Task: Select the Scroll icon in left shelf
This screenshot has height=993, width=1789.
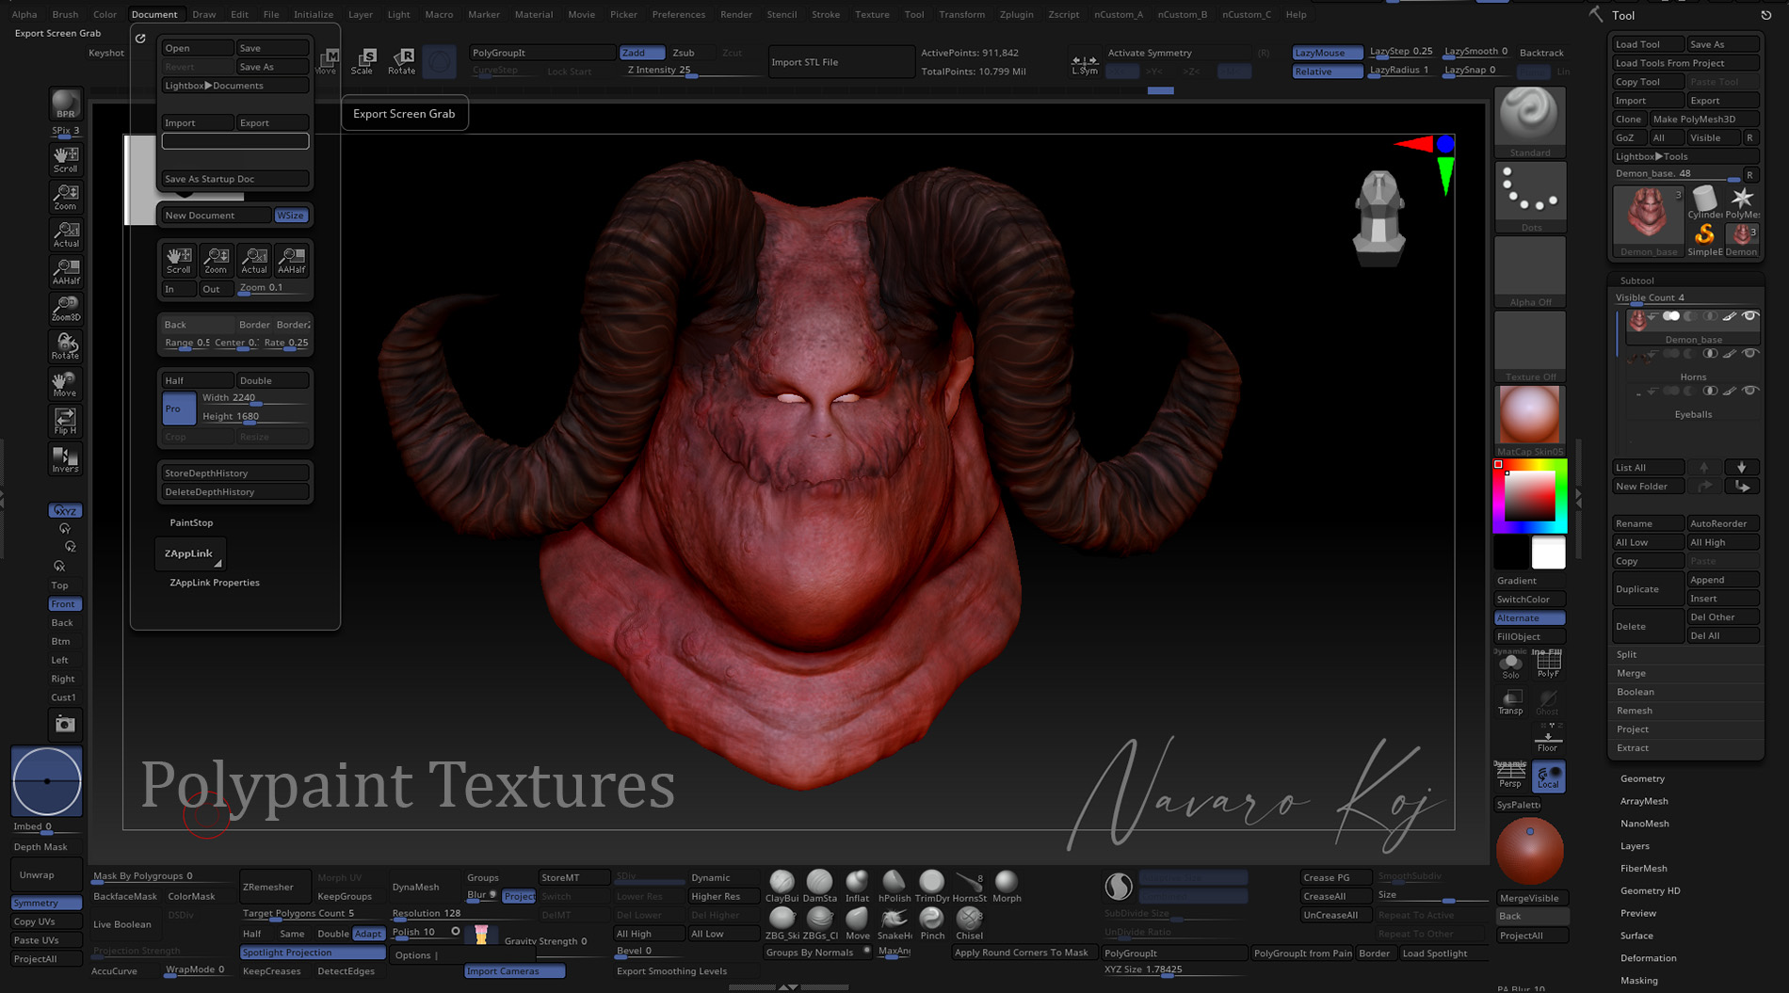Action: (65, 158)
